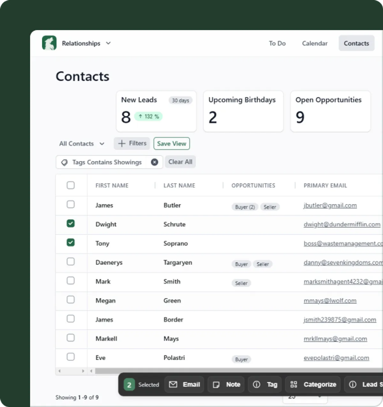This screenshot has height=407, width=383.
Task: Open the 30 days range selector
Action: click(180, 101)
